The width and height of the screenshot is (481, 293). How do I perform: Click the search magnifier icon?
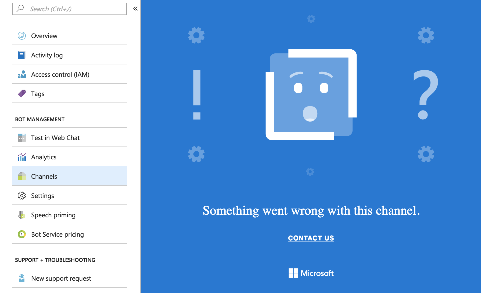tap(20, 9)
